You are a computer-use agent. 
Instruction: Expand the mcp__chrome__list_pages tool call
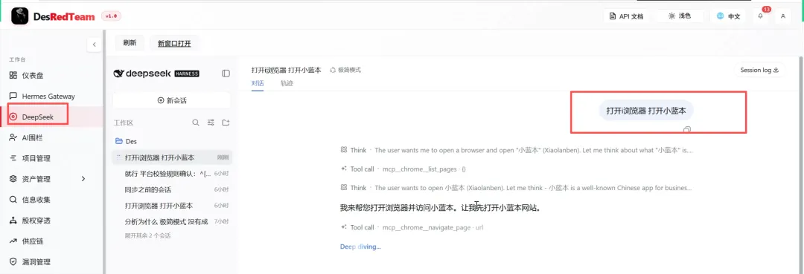coord(403,169)
